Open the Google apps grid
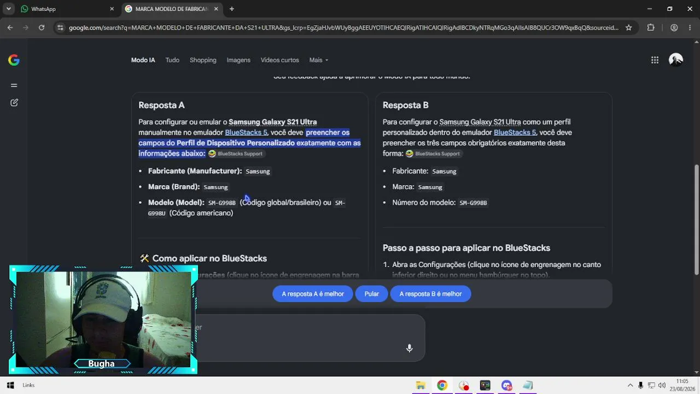 tap(655, 60)
